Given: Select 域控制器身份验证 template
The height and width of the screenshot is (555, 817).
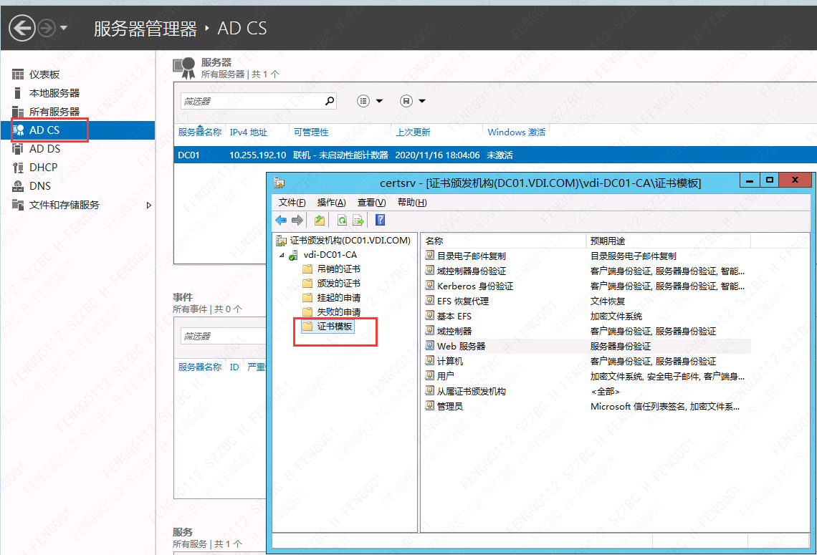Looking at the screenshot, I should 472,271.
